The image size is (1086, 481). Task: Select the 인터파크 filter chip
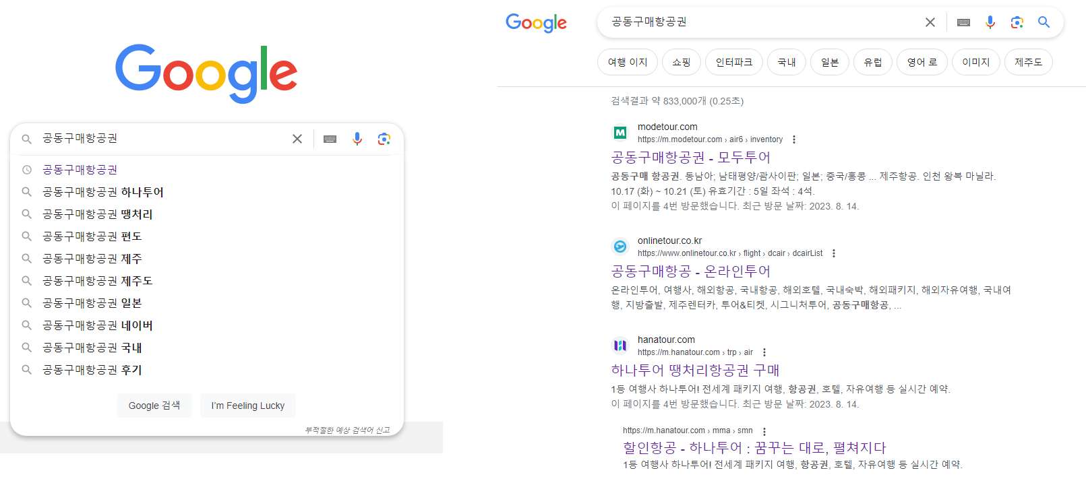click(x=734, y=62)
